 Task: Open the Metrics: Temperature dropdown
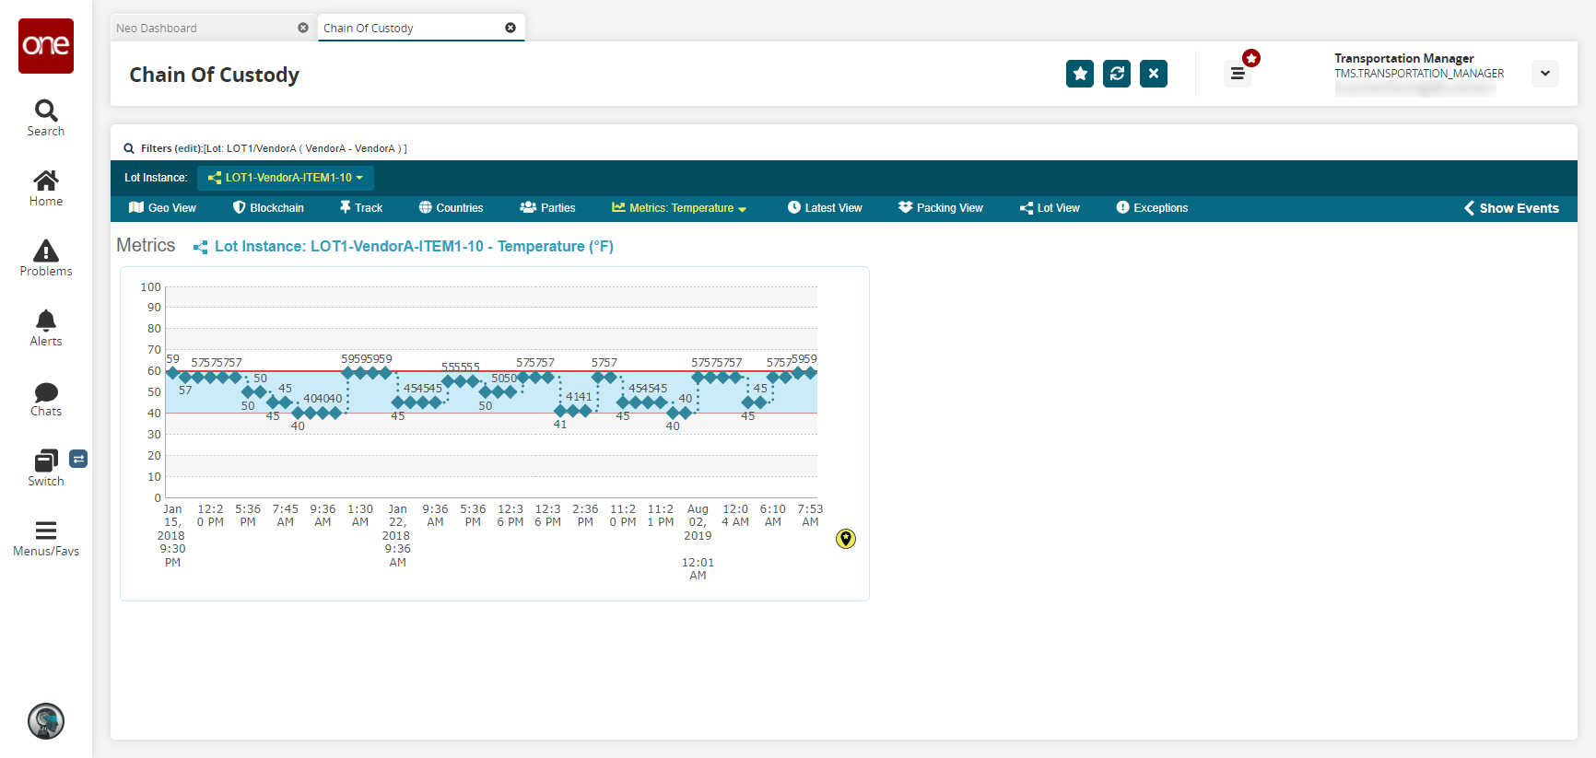coord(679,208)
